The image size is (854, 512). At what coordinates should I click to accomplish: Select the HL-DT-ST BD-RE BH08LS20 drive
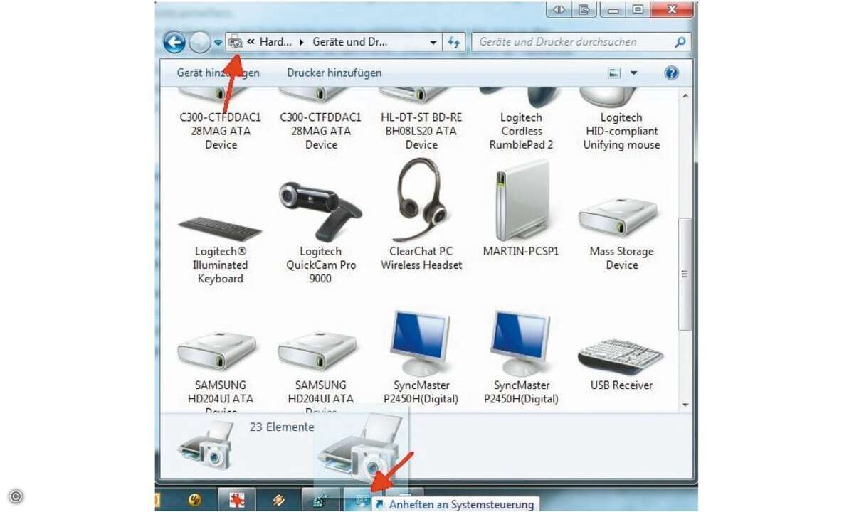coord(421,119)
